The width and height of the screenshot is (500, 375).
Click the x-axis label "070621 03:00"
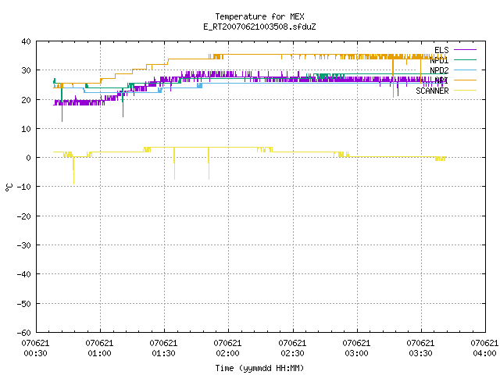[x=356, y=348]
